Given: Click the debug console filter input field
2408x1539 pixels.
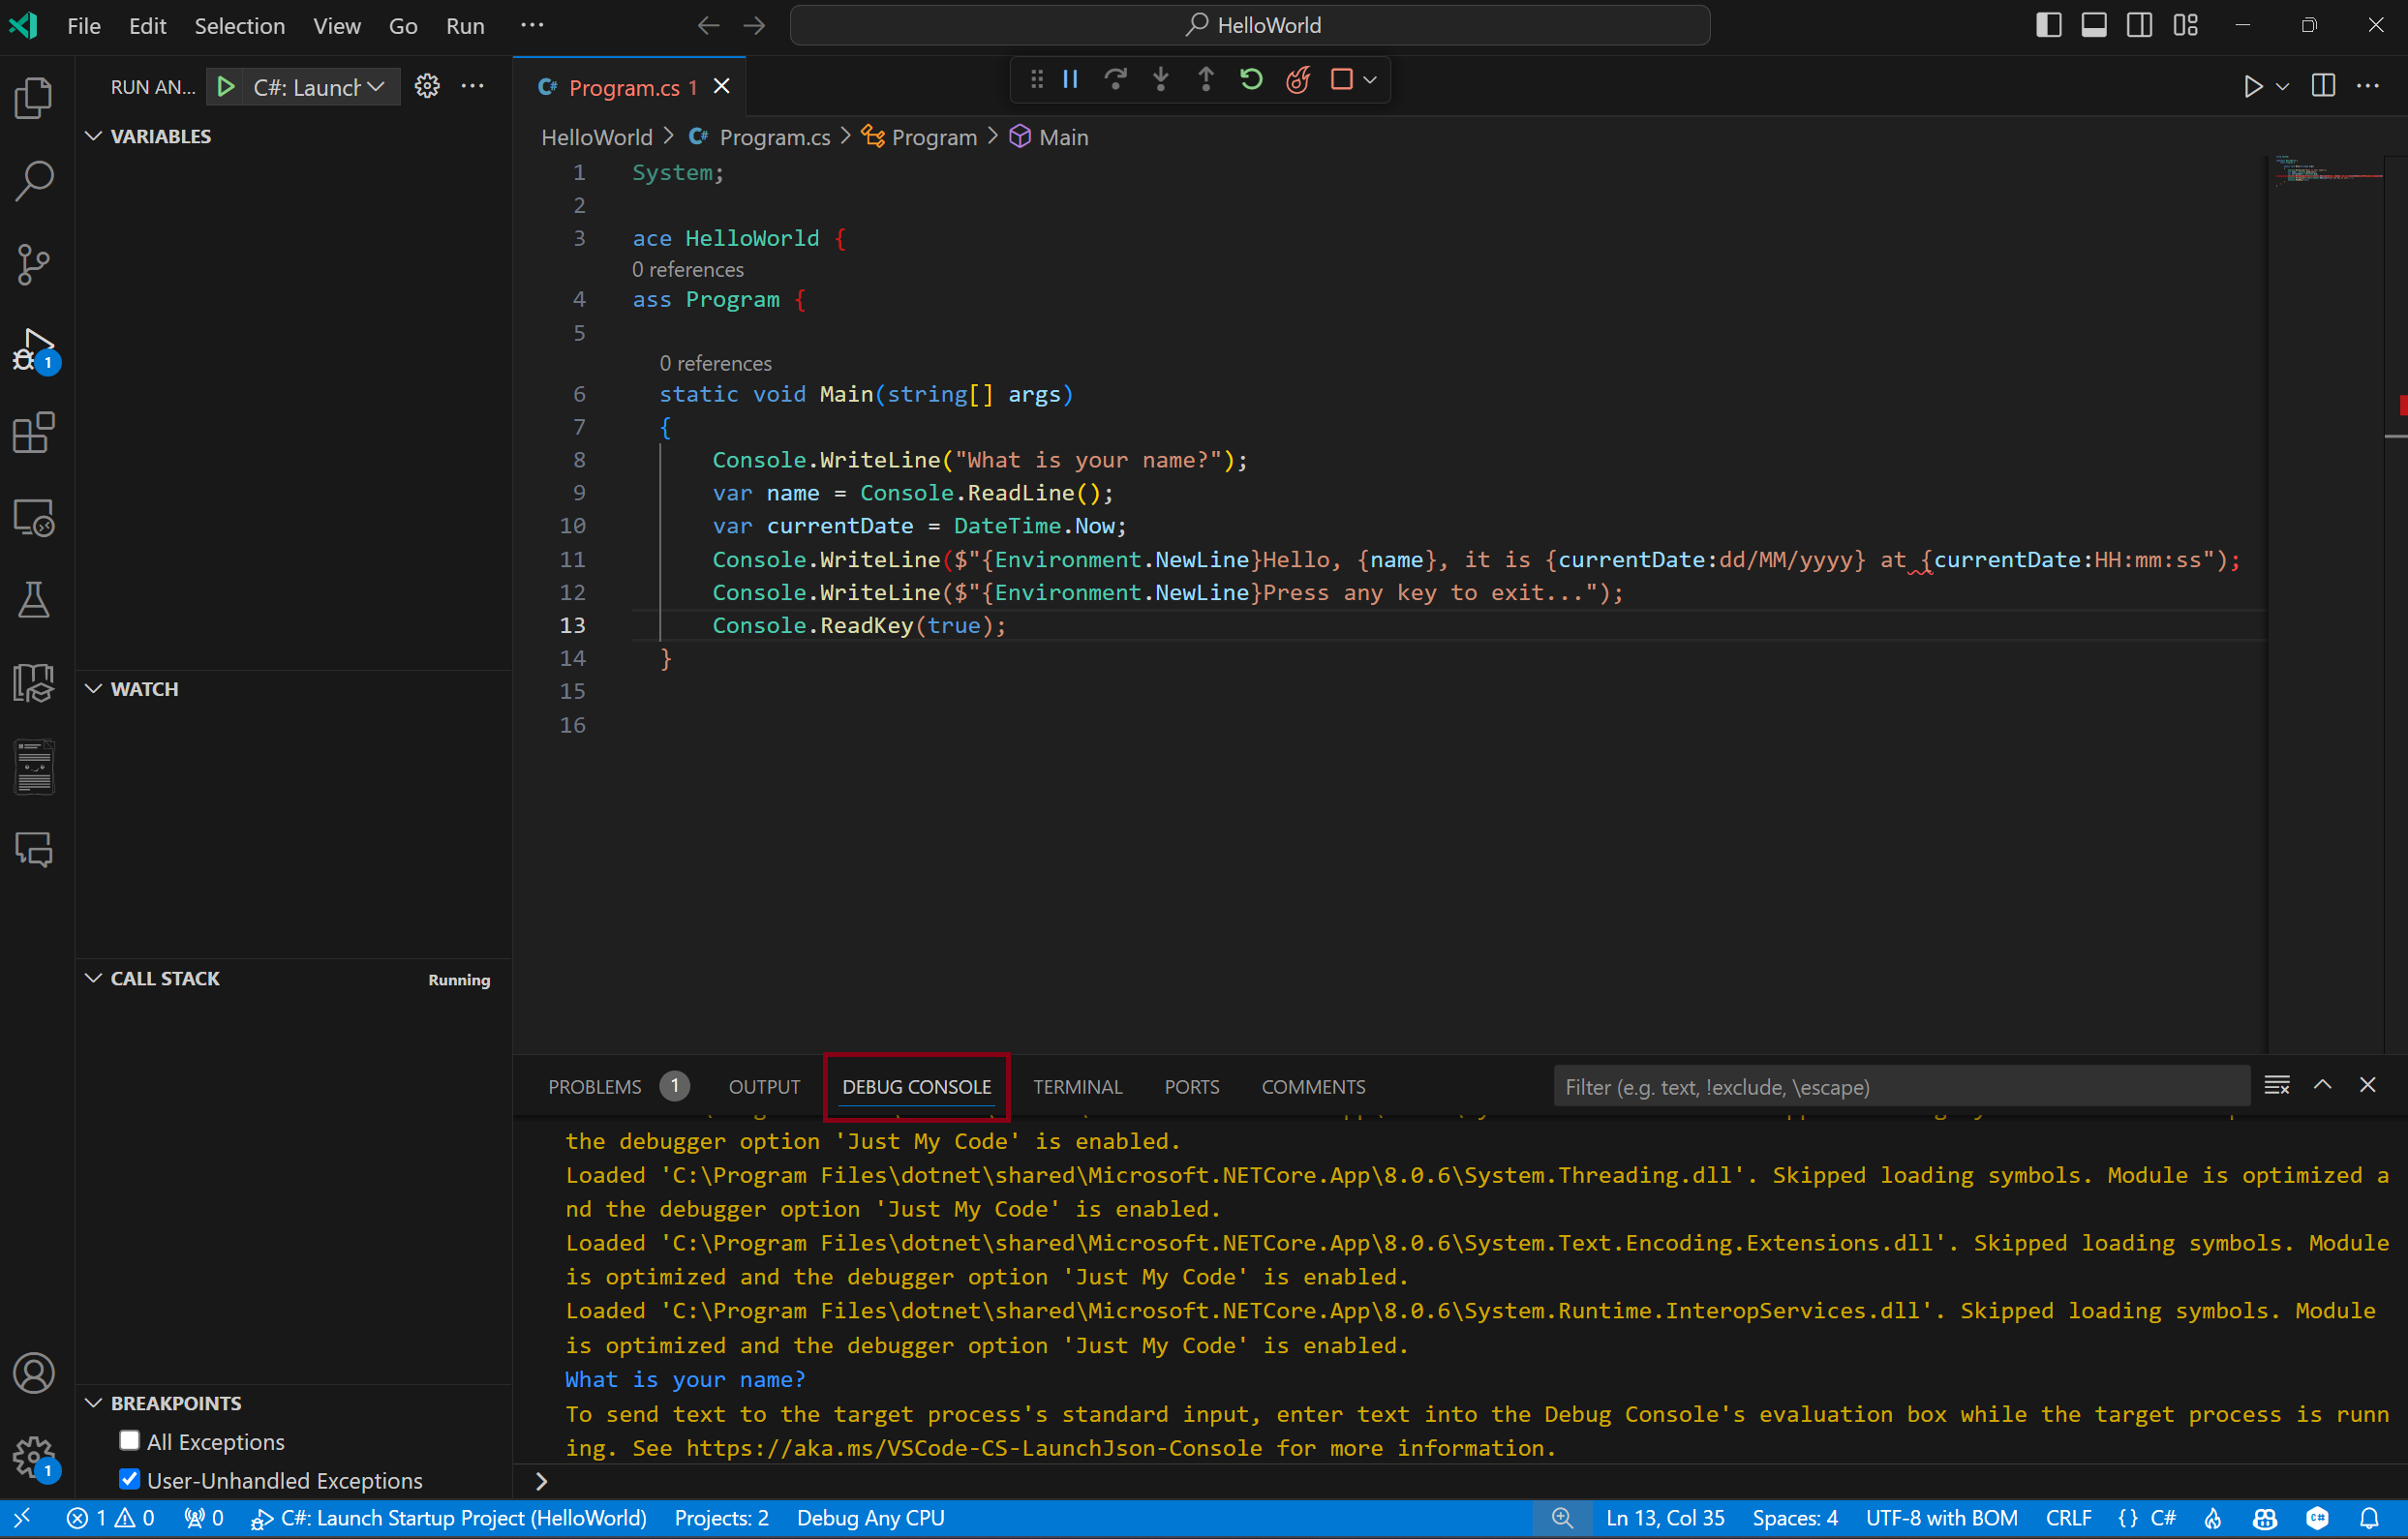Looking at the screenshot, I should 1901,1084.
